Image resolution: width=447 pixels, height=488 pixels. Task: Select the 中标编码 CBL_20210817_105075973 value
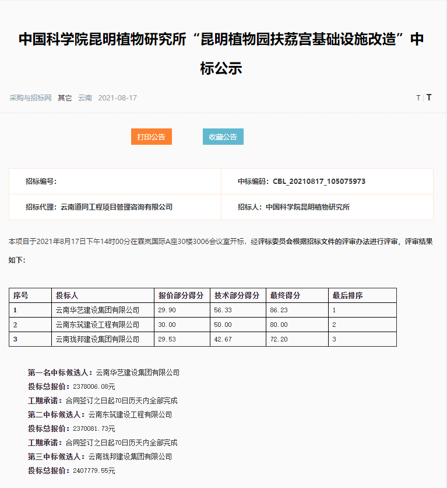319,182
